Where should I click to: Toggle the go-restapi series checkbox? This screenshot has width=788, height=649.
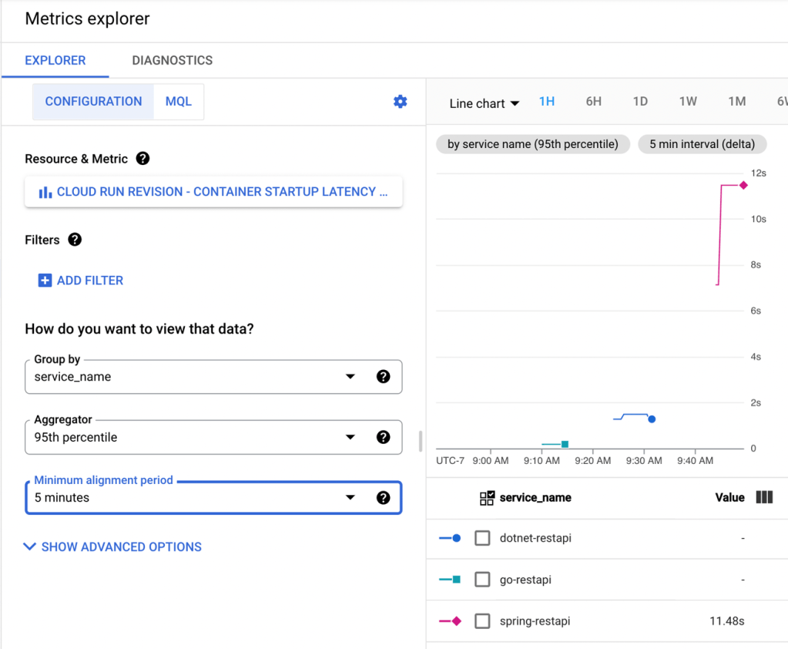(x=482, y=580)
